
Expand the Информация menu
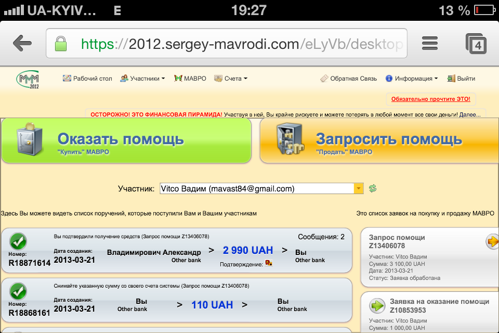point(412,79)
